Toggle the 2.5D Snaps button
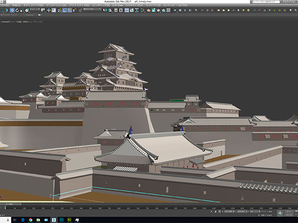Viewport: 298px width, 223px height. point(59,10)
